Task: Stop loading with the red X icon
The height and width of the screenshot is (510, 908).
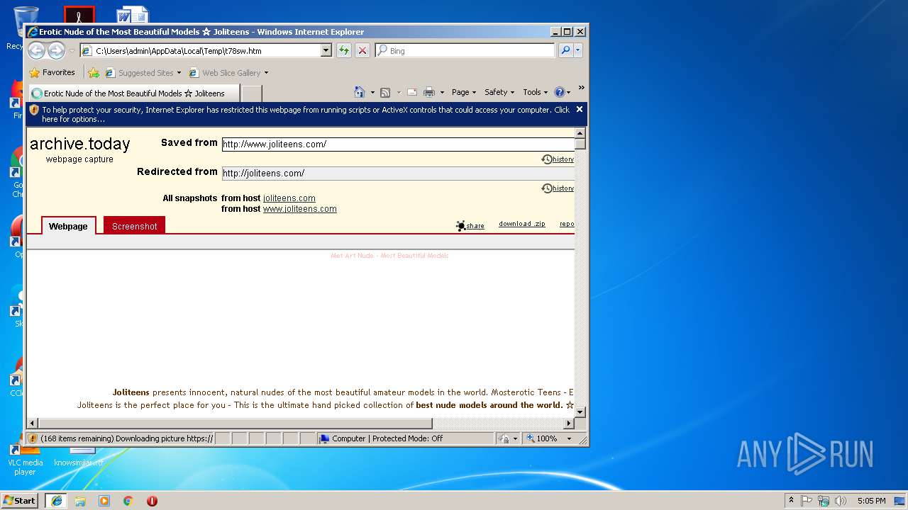Action: pos(362,50)
